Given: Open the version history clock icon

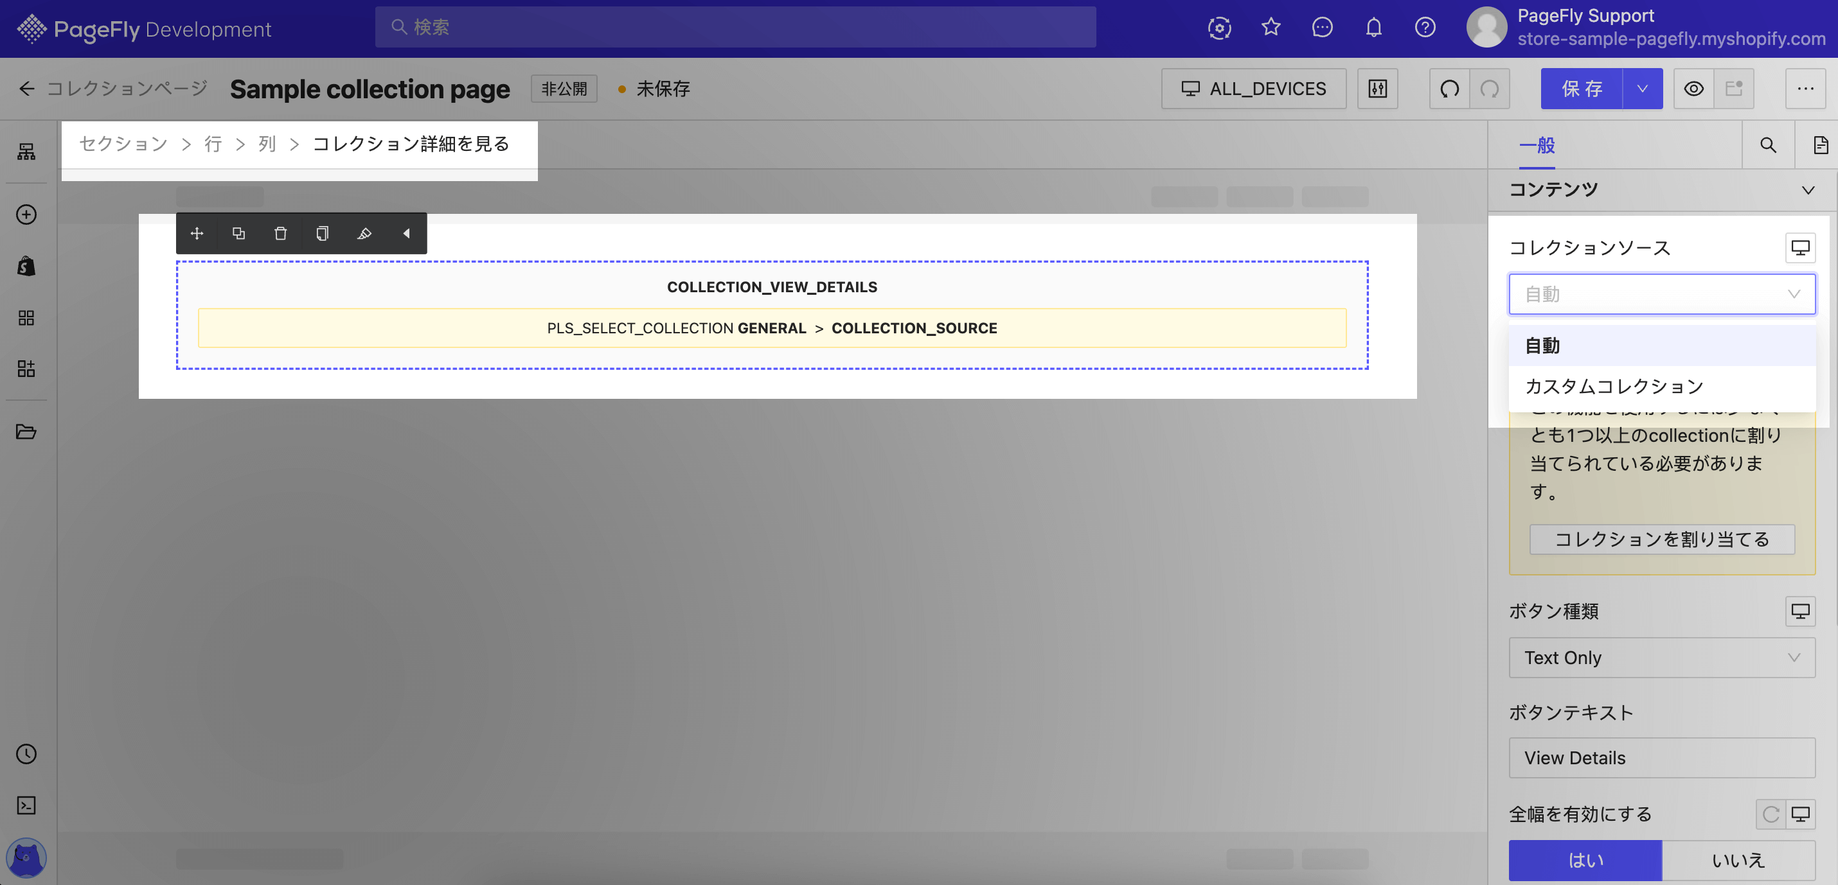Looking at the screenshot, I should 26,754.
